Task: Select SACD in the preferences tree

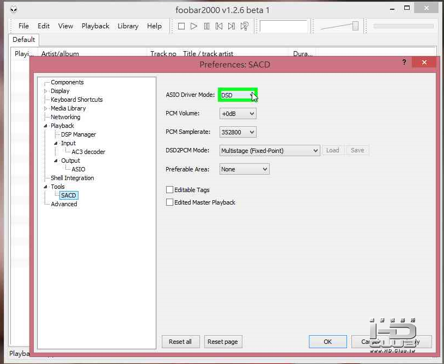Action: (x=69, y=195)
